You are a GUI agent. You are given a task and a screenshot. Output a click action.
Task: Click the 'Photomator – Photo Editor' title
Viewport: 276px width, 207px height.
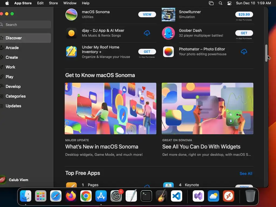pos(202,49)
